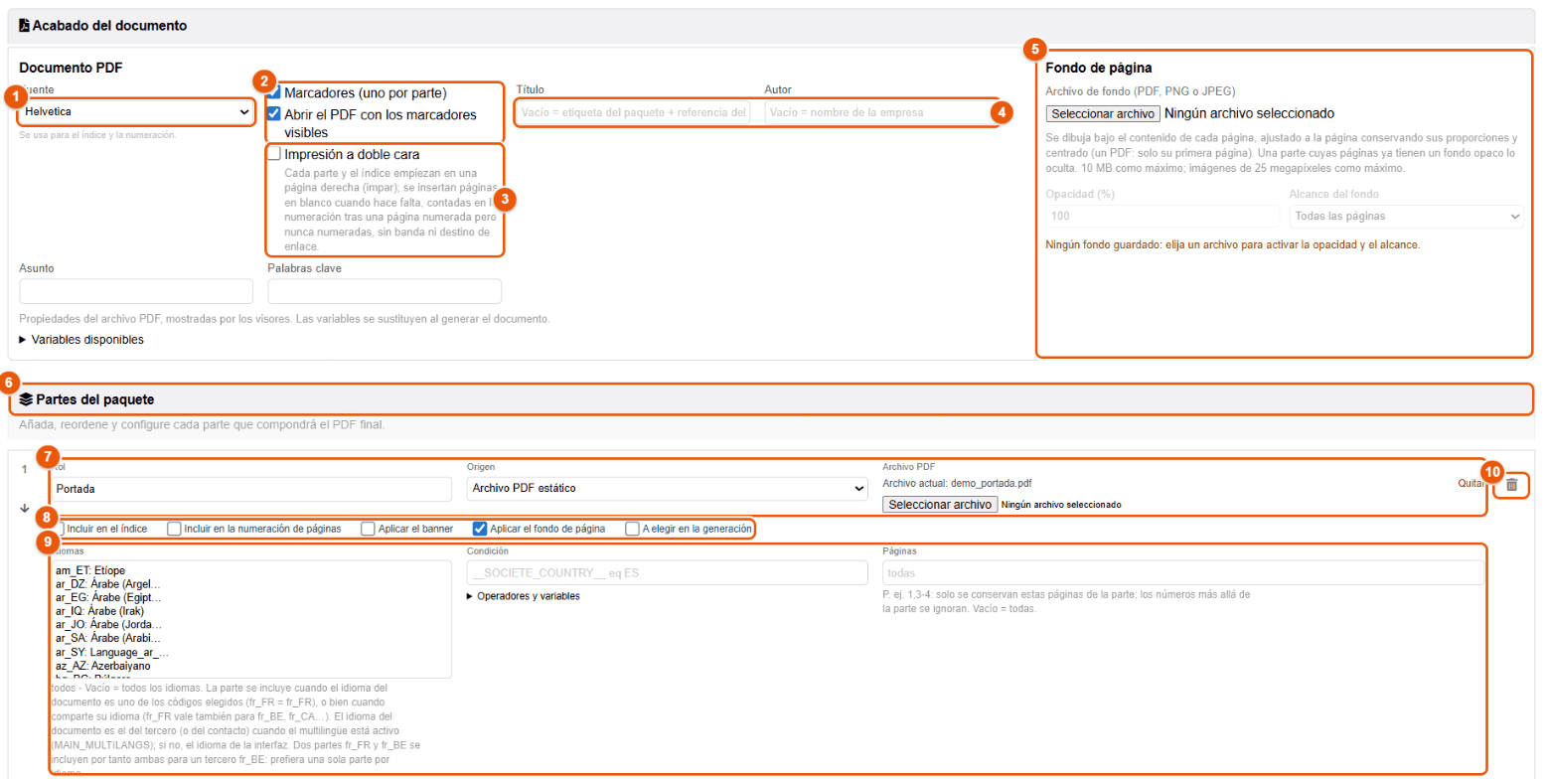Move the Portada part down with the arrow

[x=25, y=508]
